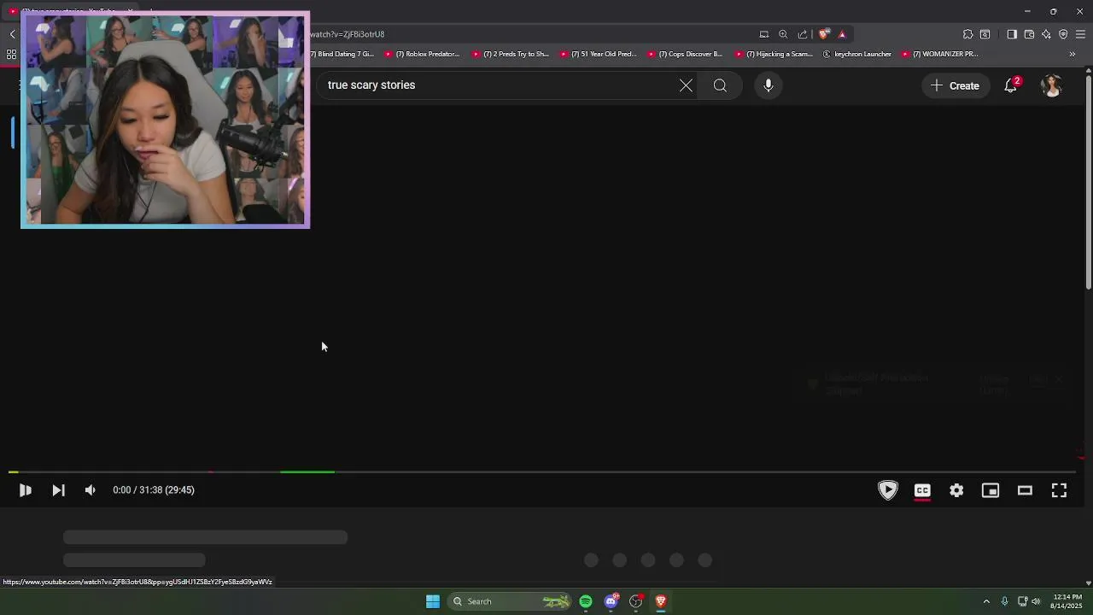Click the system tray microphone icon
Image resolution: width=1093 pixels, height=615 pixels.
pos(1005,601)
